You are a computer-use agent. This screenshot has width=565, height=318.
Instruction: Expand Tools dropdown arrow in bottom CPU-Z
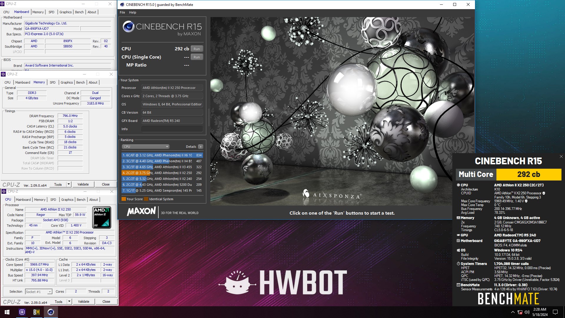(x=69, y=302)
